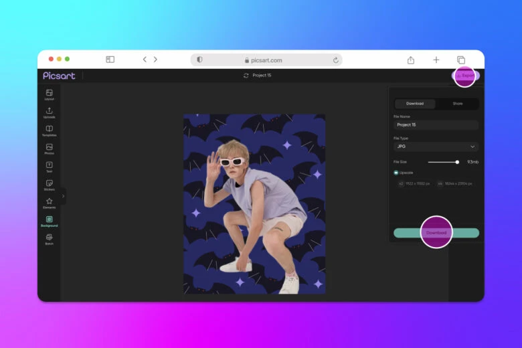522x348 pixels.
Task: Expand the collapsed left side panel arrow
Action: coord(63,196)
